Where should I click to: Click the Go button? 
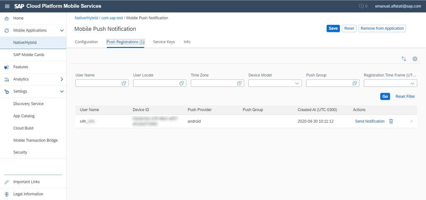pyautogui.click(x=385, y=96)
